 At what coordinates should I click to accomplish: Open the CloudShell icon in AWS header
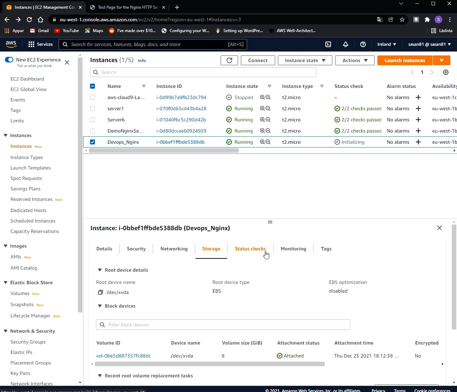tap(328, 44)
